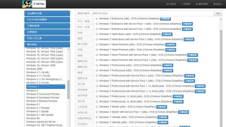Expand the enterprise solutions category
This screenshot has height=127, width=226.
[47, 13]
